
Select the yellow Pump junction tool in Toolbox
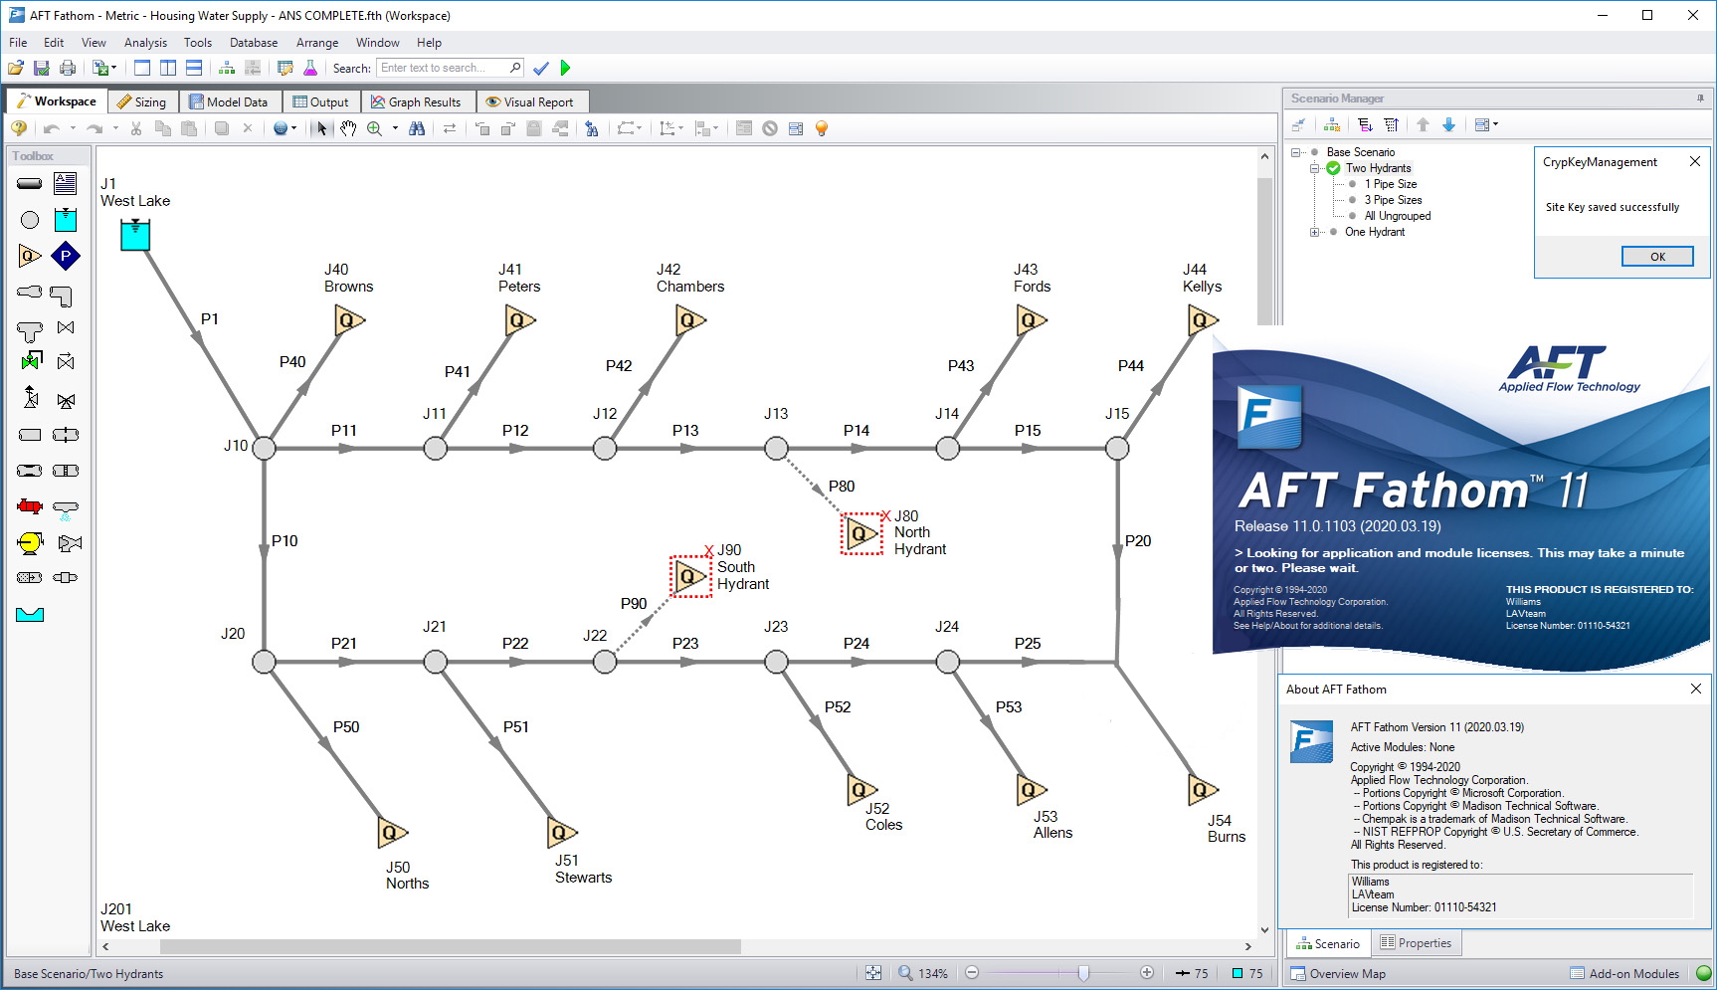(30, 543)
